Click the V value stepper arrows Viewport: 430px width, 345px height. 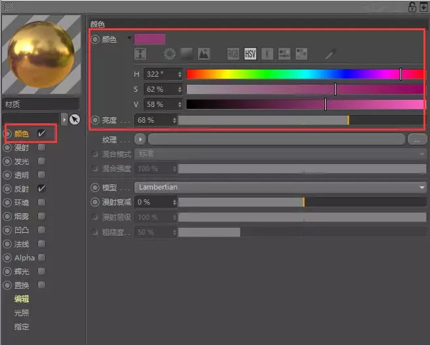click(x=180, y=104)
